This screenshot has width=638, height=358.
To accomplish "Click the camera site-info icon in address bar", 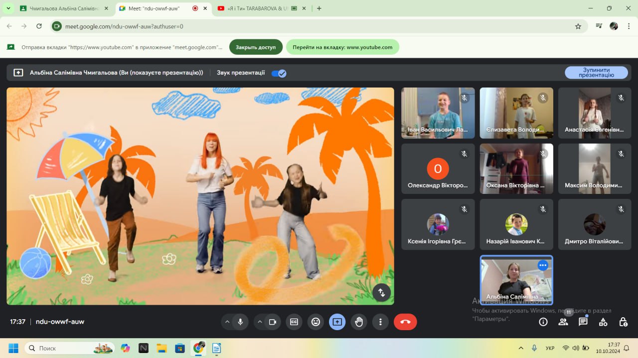I will point(57,26).
